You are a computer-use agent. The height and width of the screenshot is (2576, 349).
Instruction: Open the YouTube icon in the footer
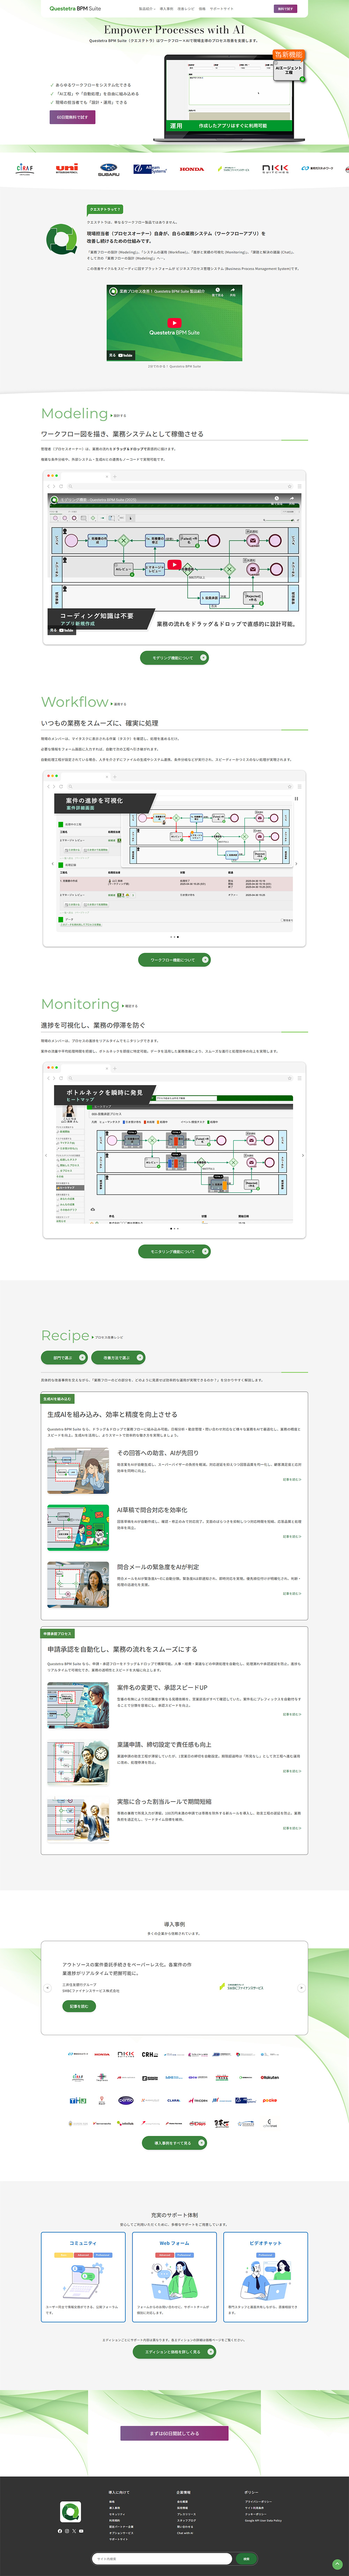coord(81,2531)
